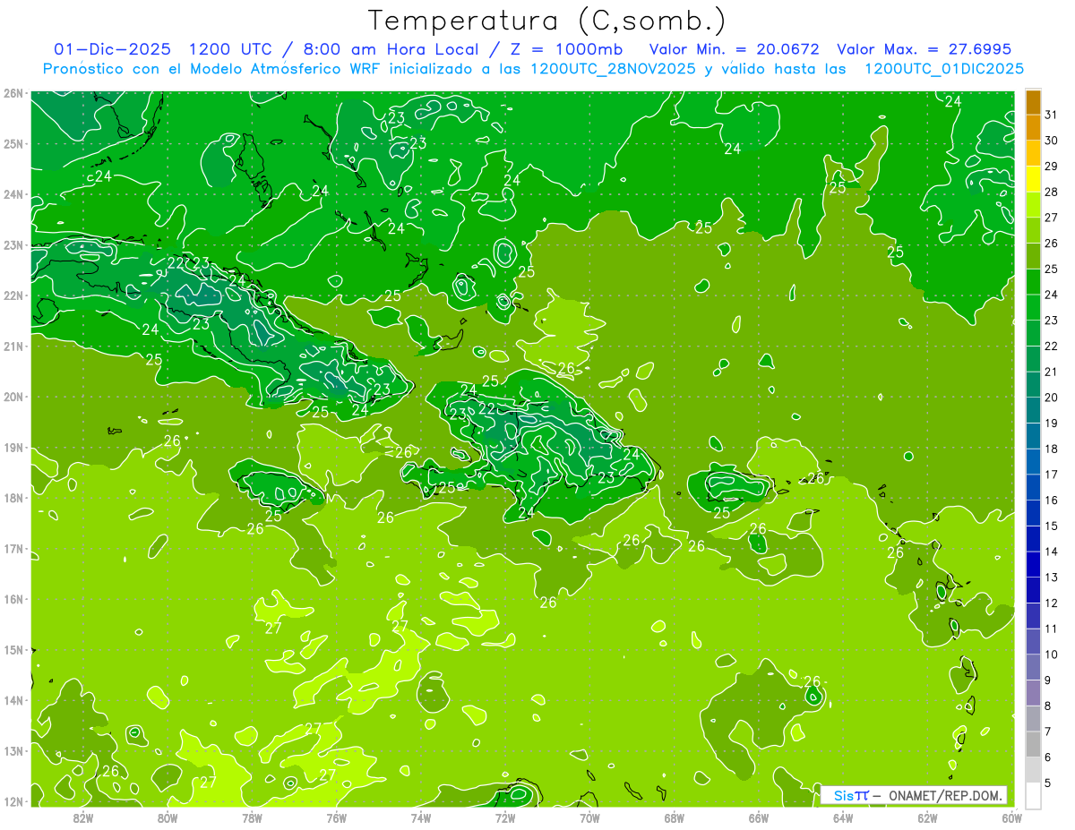Screen dimensions: 1075x830
Task: Click the 17N latitude axis label
Action: [x=14, y=548]
